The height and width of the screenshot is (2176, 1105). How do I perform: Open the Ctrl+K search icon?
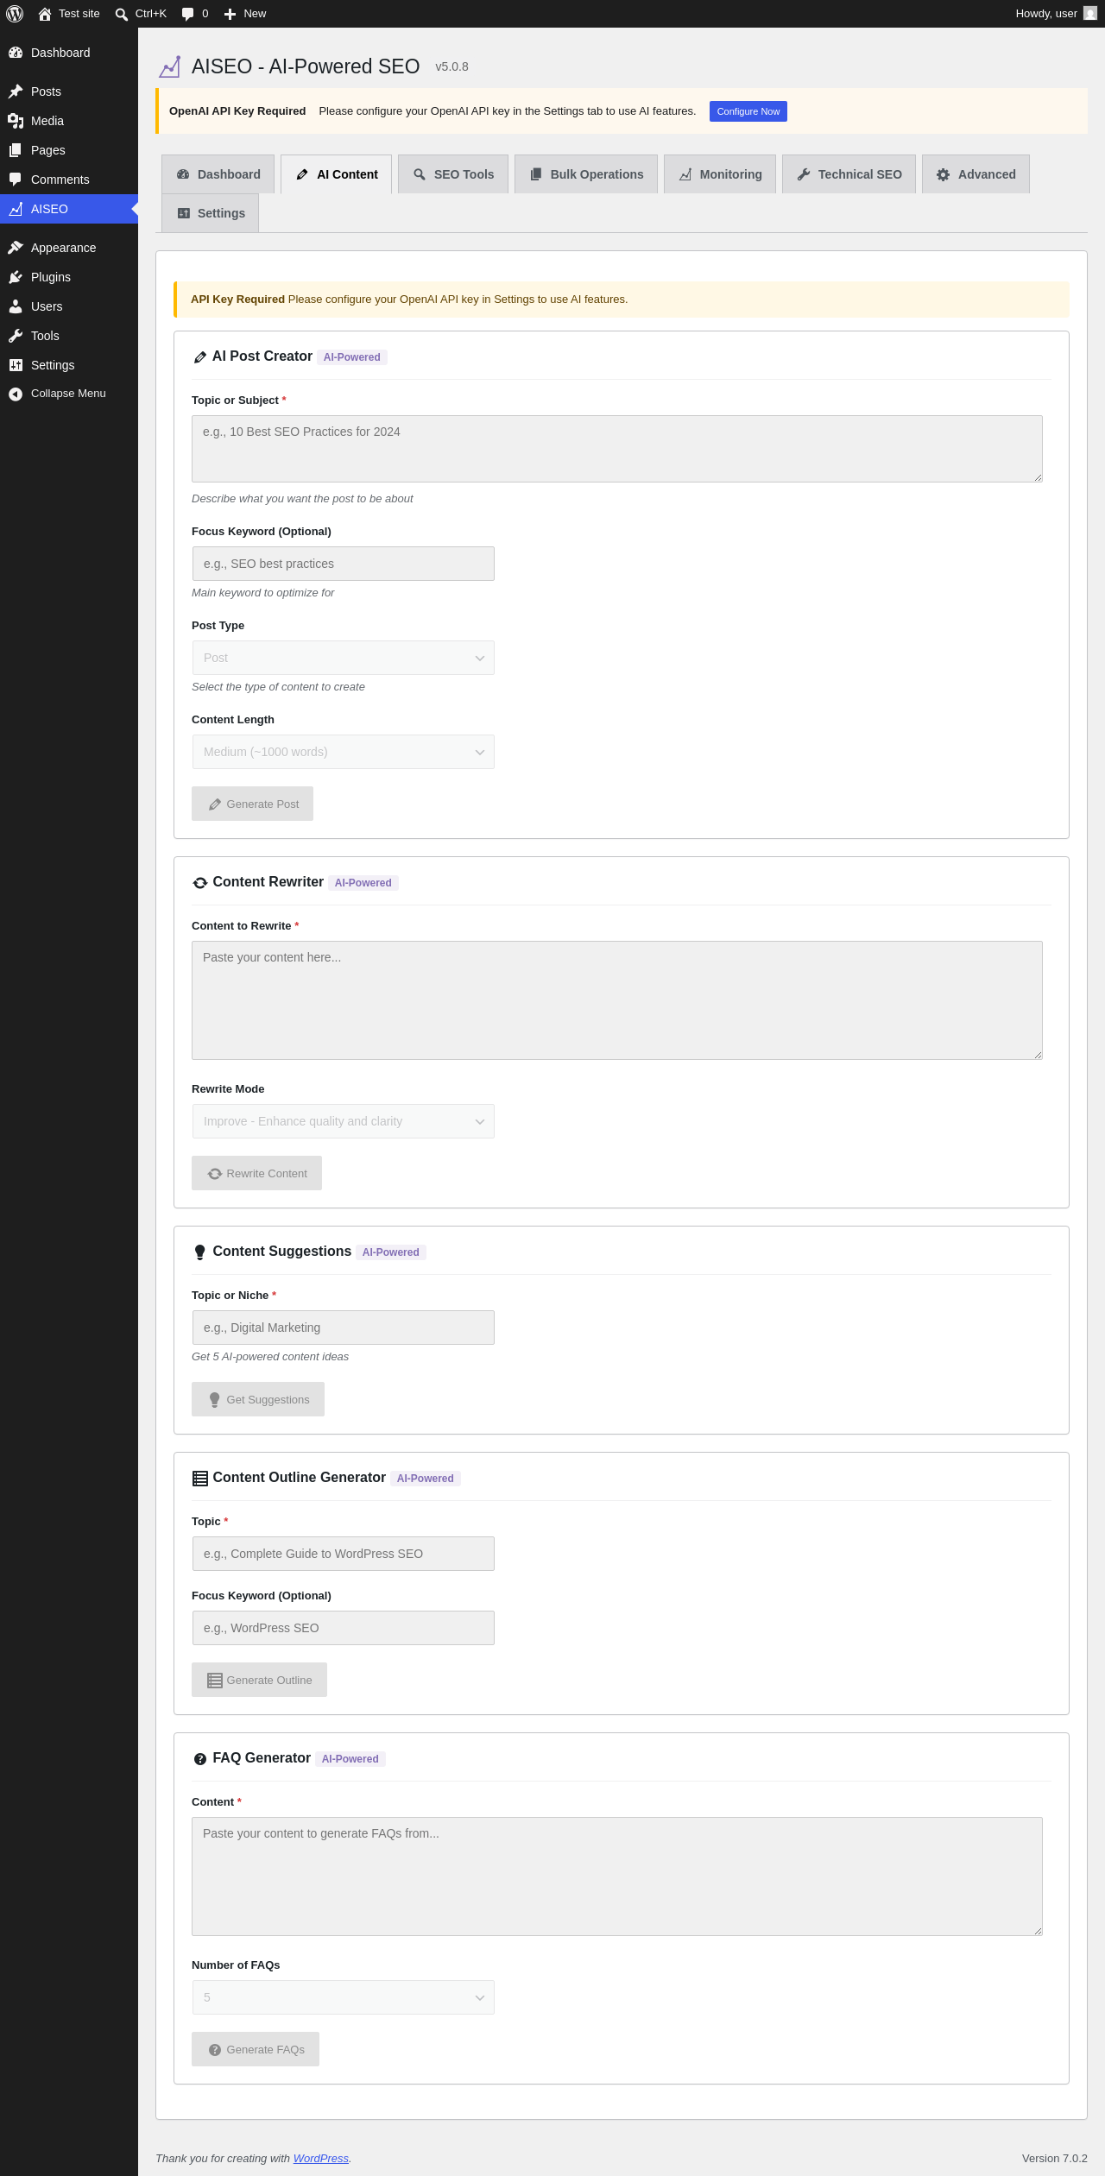pos(122,14)
